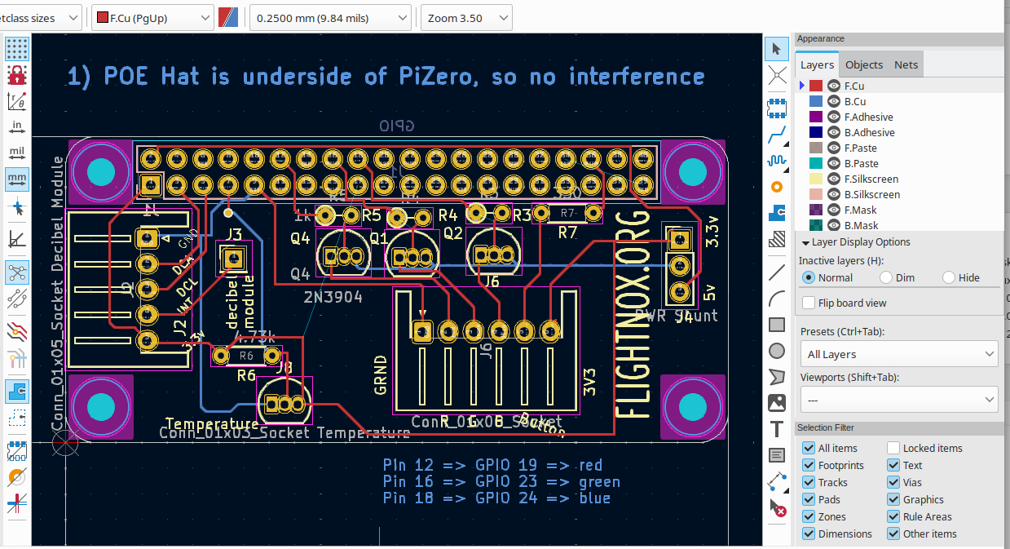
Task: Select the Draw Line tool
Action: 777,272
